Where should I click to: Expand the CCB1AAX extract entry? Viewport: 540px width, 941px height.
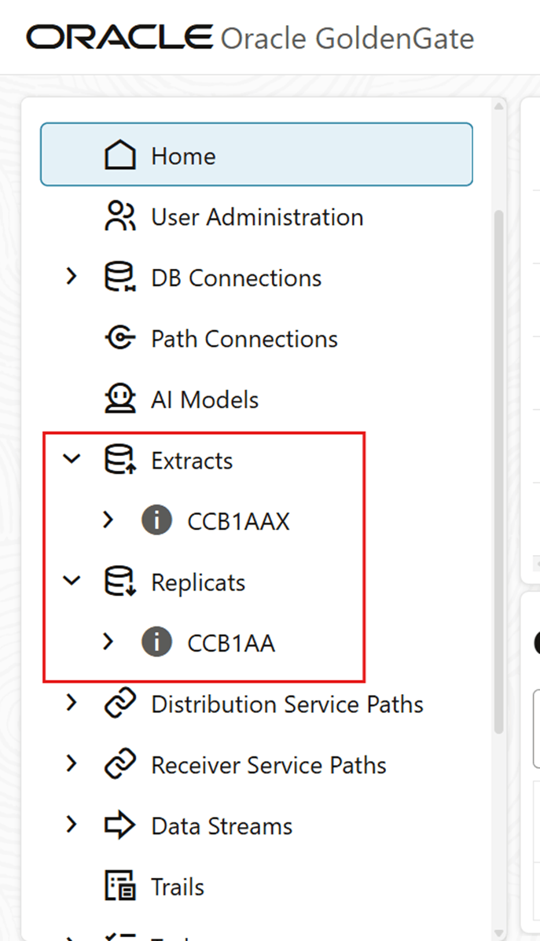click(108, 520)
